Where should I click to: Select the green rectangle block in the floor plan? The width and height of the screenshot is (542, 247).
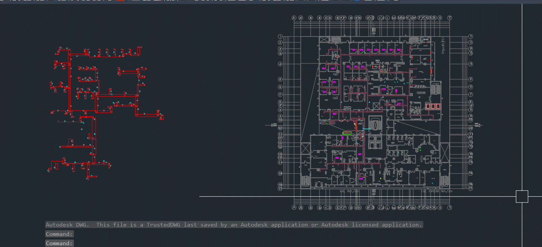[348, 133]
